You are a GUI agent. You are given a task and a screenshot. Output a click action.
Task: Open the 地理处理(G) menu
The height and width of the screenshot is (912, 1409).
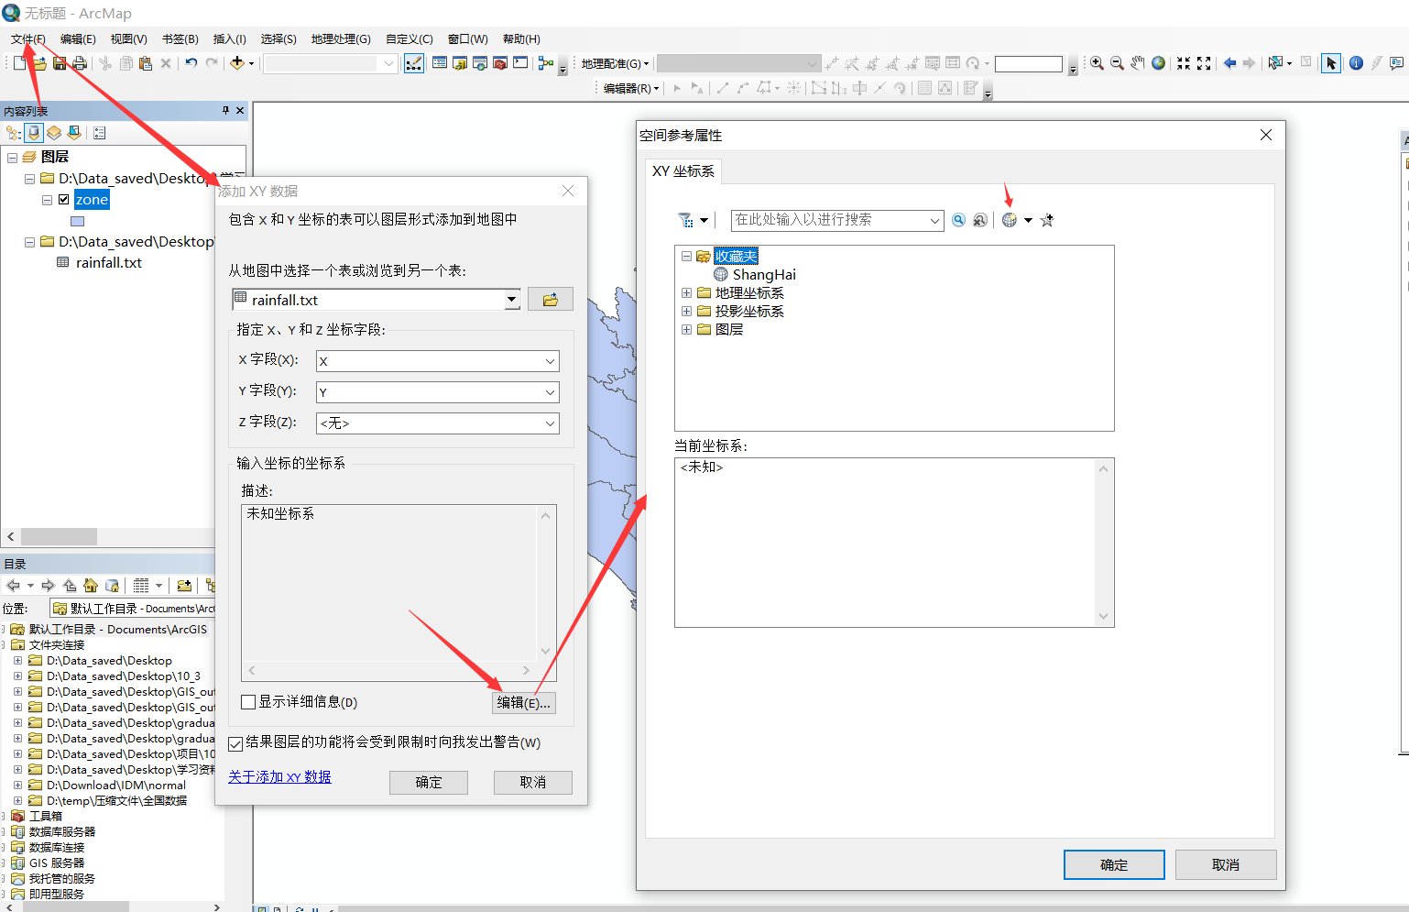(x=343, y=38)
